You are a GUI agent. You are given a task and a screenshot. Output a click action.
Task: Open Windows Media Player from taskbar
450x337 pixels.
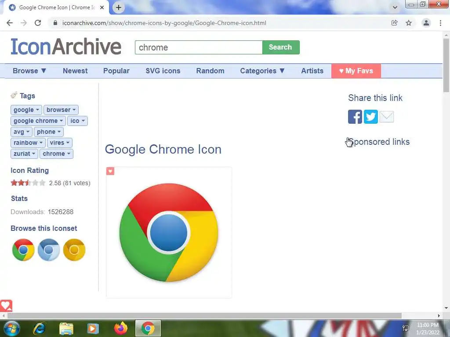[93, 328]
